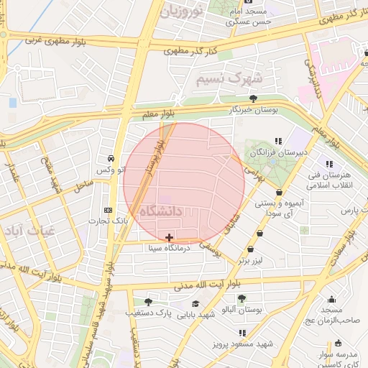Click the medical cross icon at درمانگاه سینا

click(169, 237)
